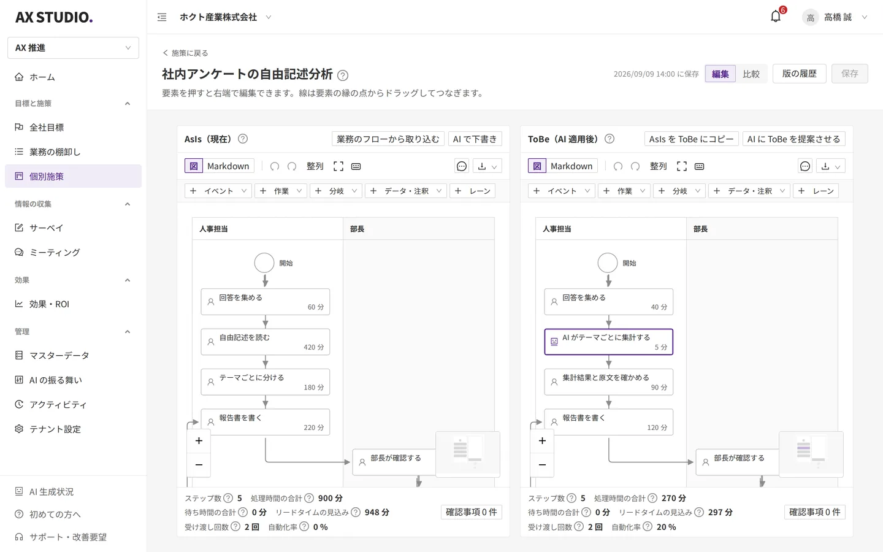Screen dimensions: 883x552
Task: Zoom out on AsIs canvas
Action: 199,465
